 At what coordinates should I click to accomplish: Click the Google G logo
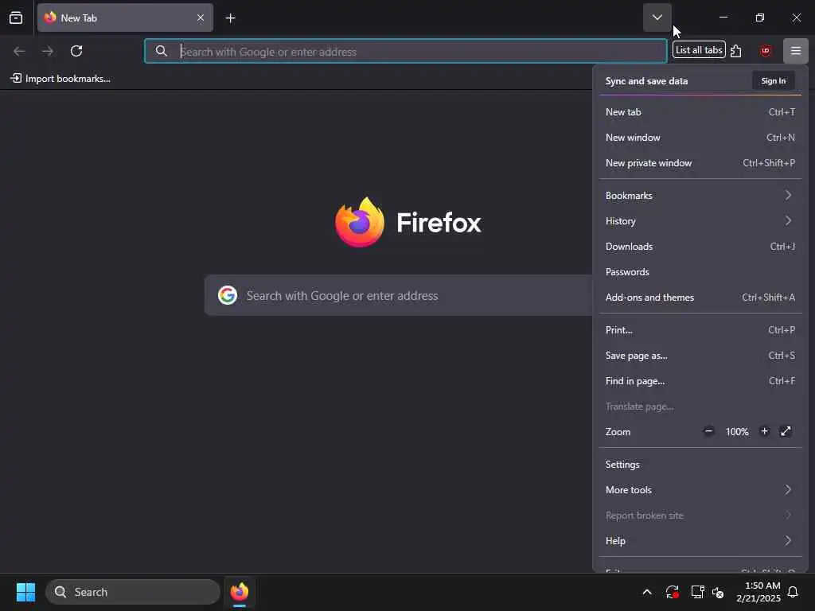coord(227,295)
